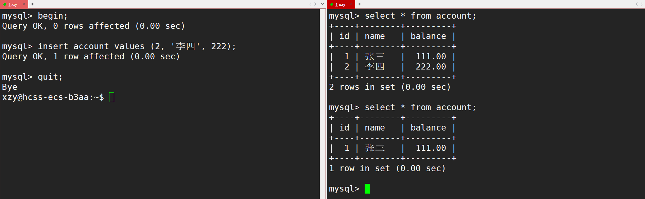Viewport: 645px width, 199px height.
Task: Click the mysql prompt cursor in right terminal
Action: point(367,188)
